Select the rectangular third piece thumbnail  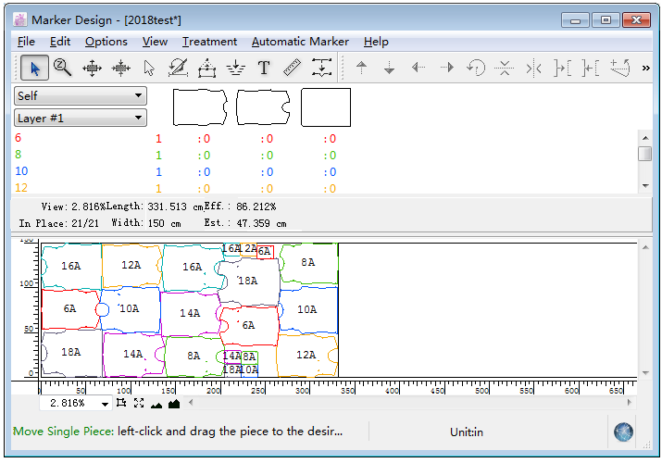point(326,107)
